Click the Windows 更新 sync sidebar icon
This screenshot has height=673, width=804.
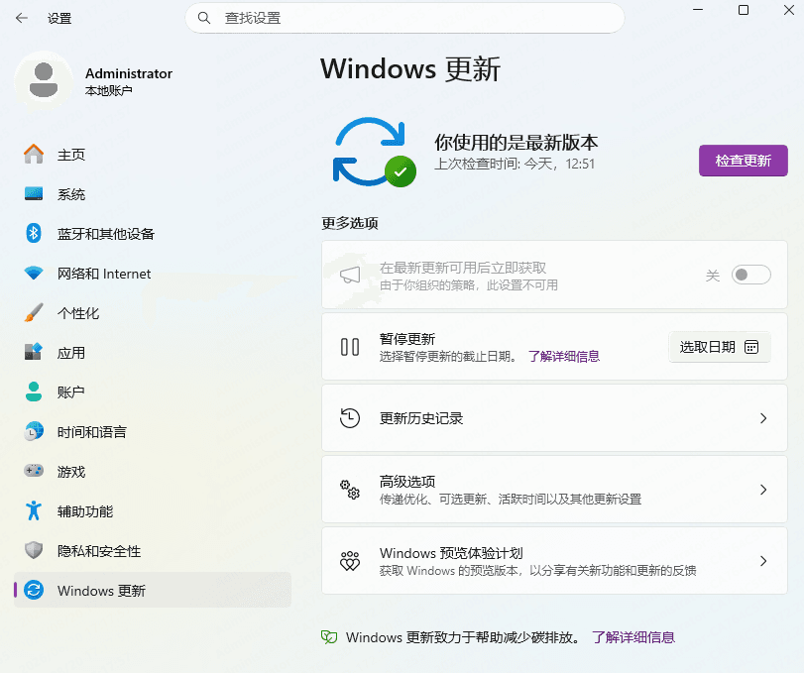point(34,590)
